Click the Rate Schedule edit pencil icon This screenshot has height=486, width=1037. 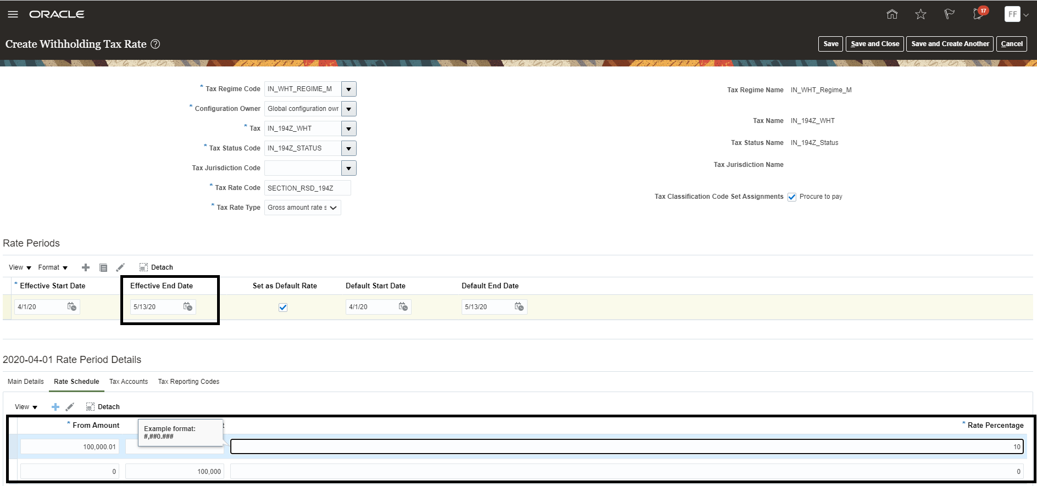click(70, 407)
